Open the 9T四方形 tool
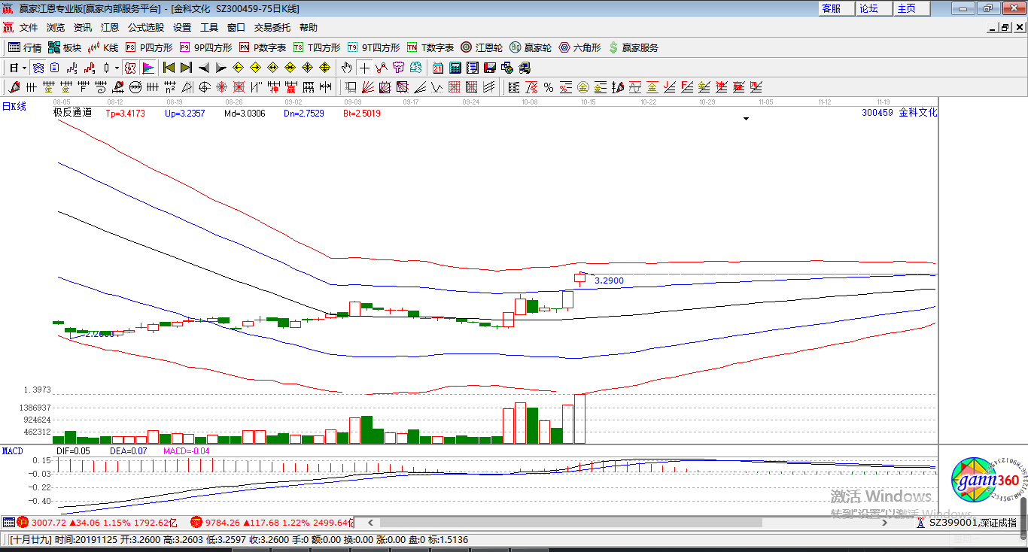 coord(373,47)
